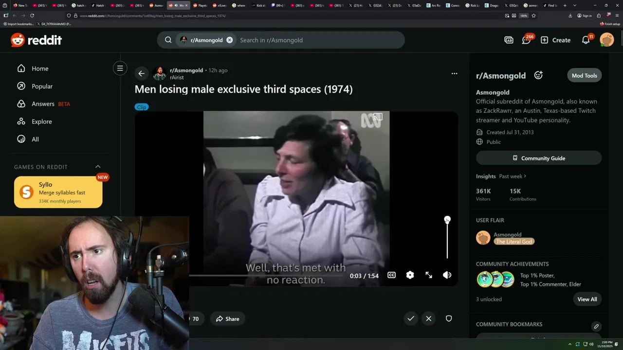Screen dimensions: 623x350
Task: Open a new browser tab
Action: point(565,5)
